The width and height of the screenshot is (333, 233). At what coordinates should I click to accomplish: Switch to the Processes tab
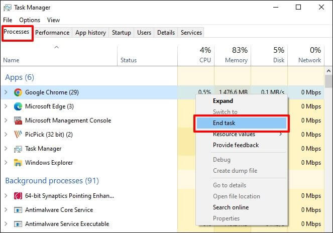[x=17, y=32]
